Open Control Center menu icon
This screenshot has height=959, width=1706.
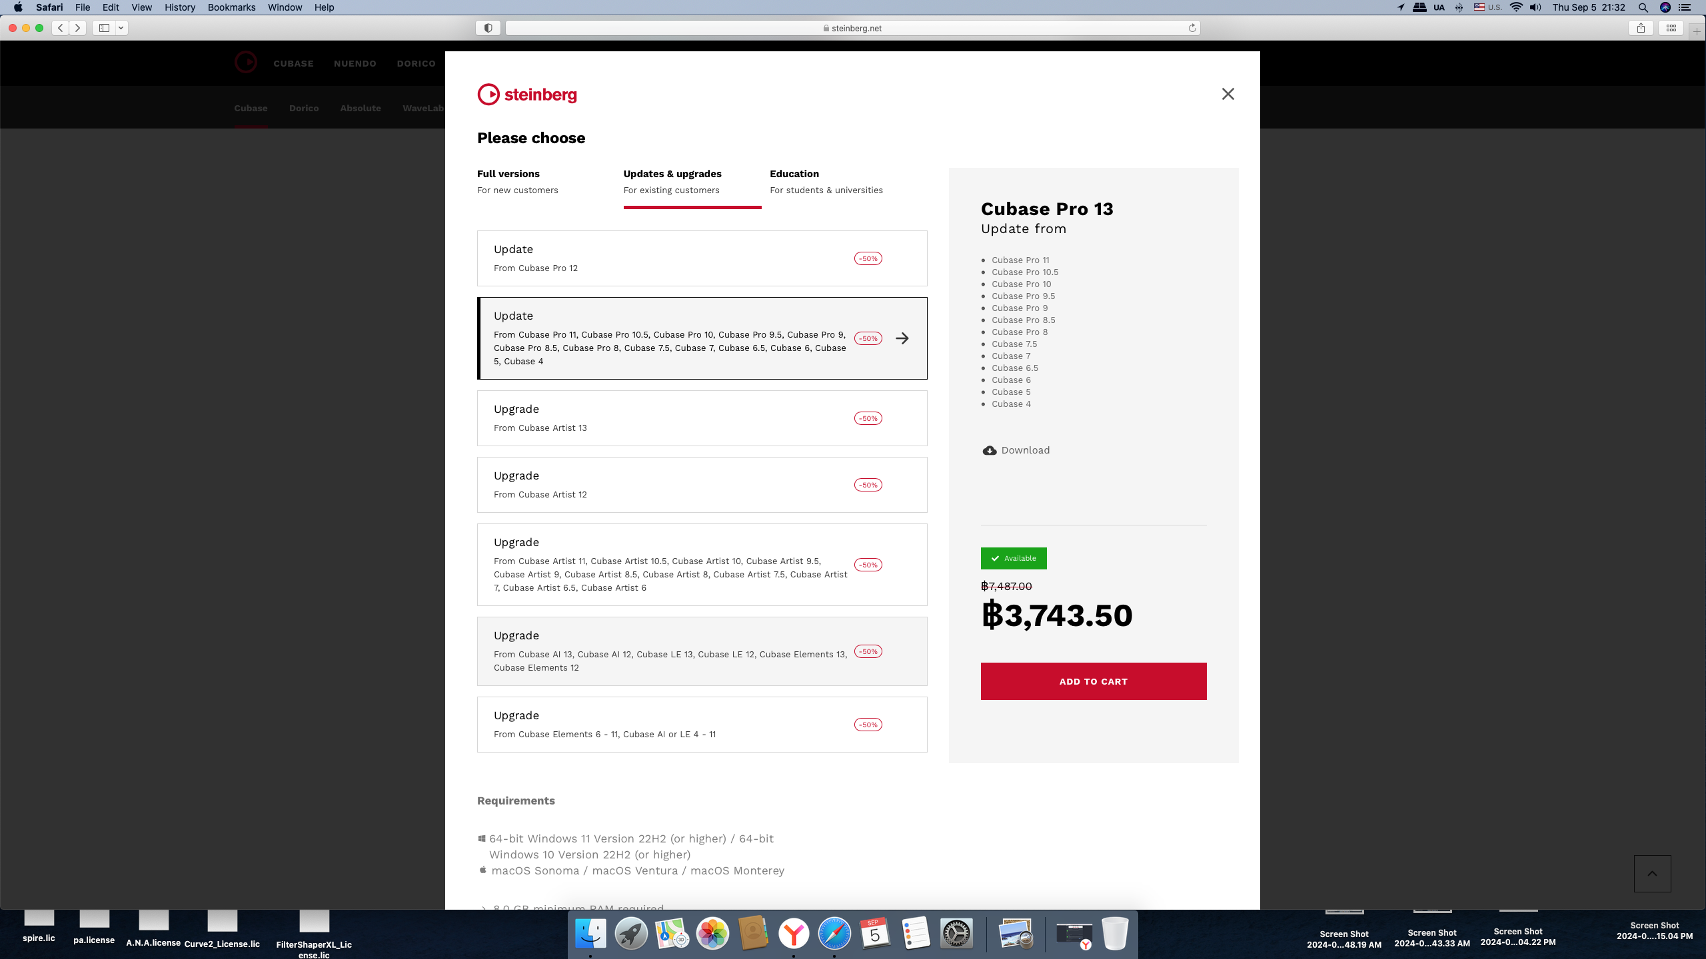click(1684, 7)
